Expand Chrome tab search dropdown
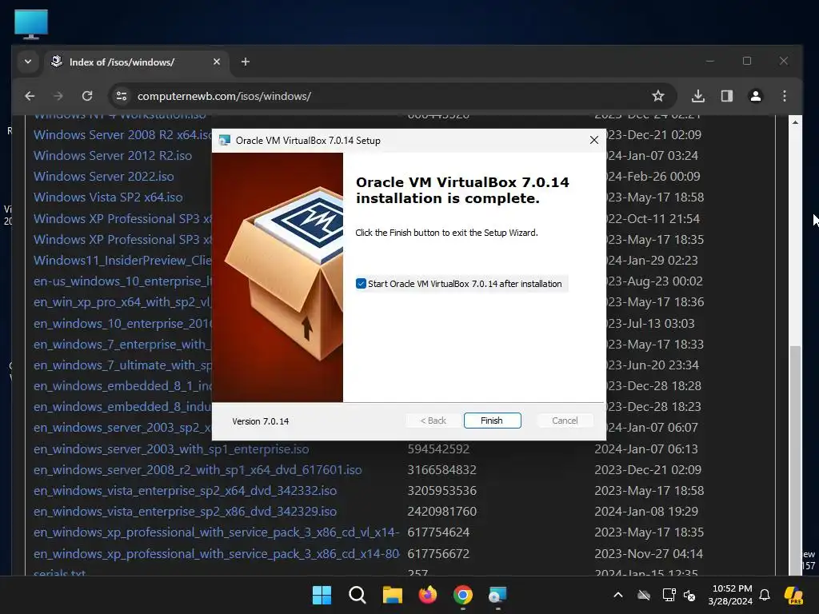The height and width of the screenshot is (614, 819). click(28, 62)
